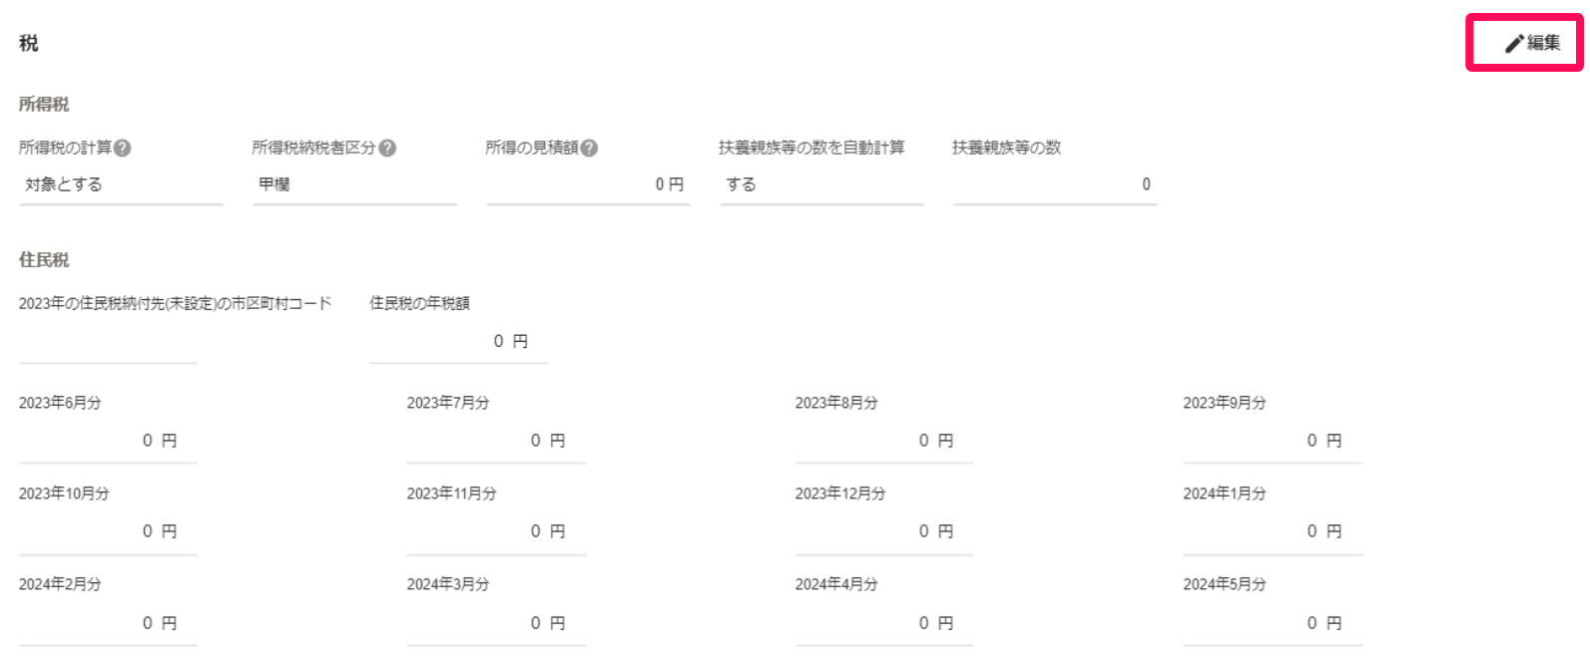This screenshot has height=665, width=1590.
Task: Click the 扶養親族等の数 value field
Action: [1055, 185]
